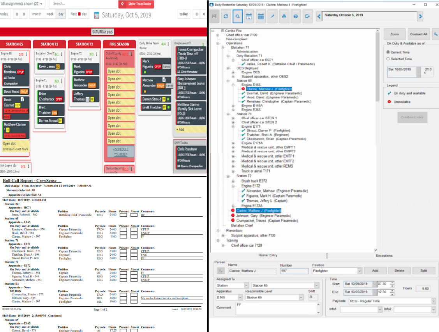Screen dimensions: 439x332
Task: Open help with the question mark icon
Action: click(x=296, y=16)
